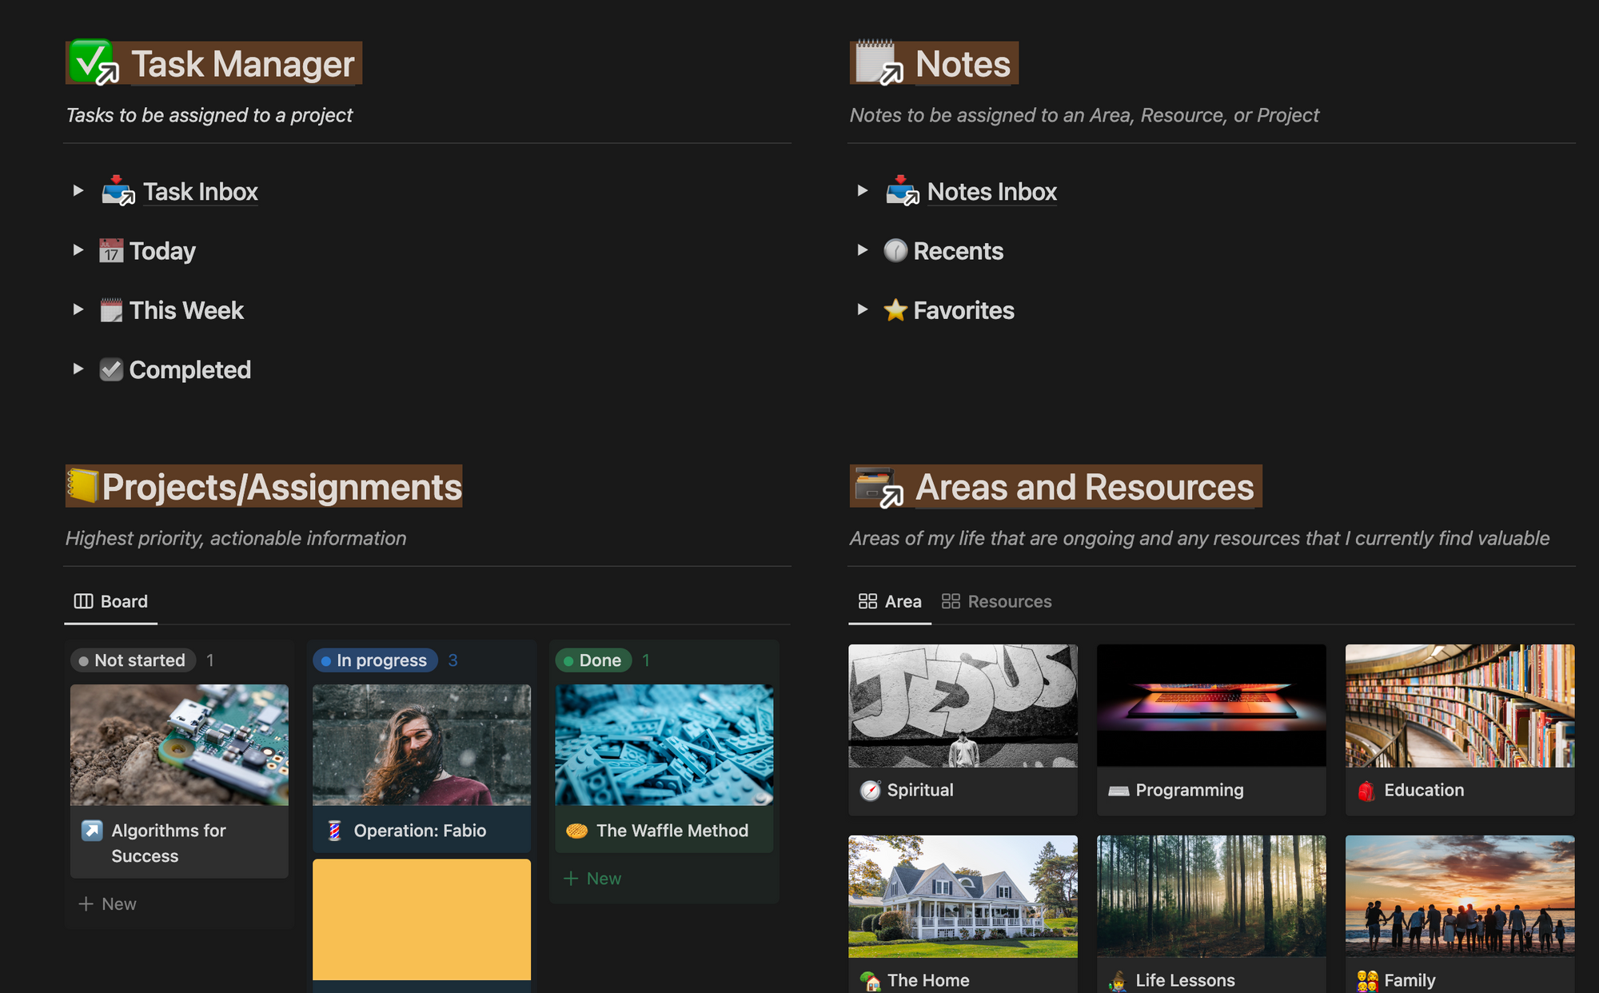Viewport: 1599px width, 993px height.
Task: Click the file cabinet Areas and Resources icon
Action: 876,485
